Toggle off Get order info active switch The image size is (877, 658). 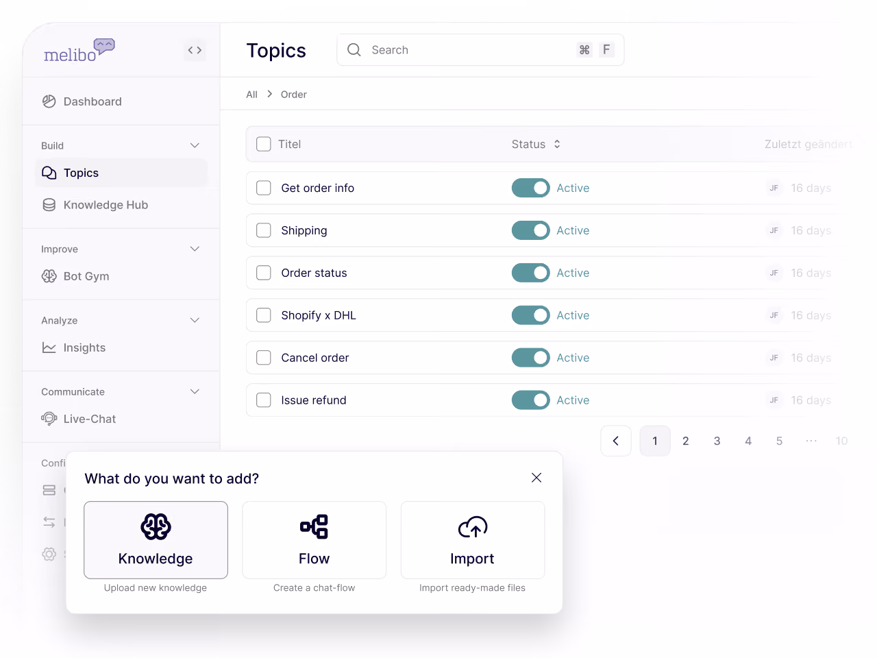point(531,188)
